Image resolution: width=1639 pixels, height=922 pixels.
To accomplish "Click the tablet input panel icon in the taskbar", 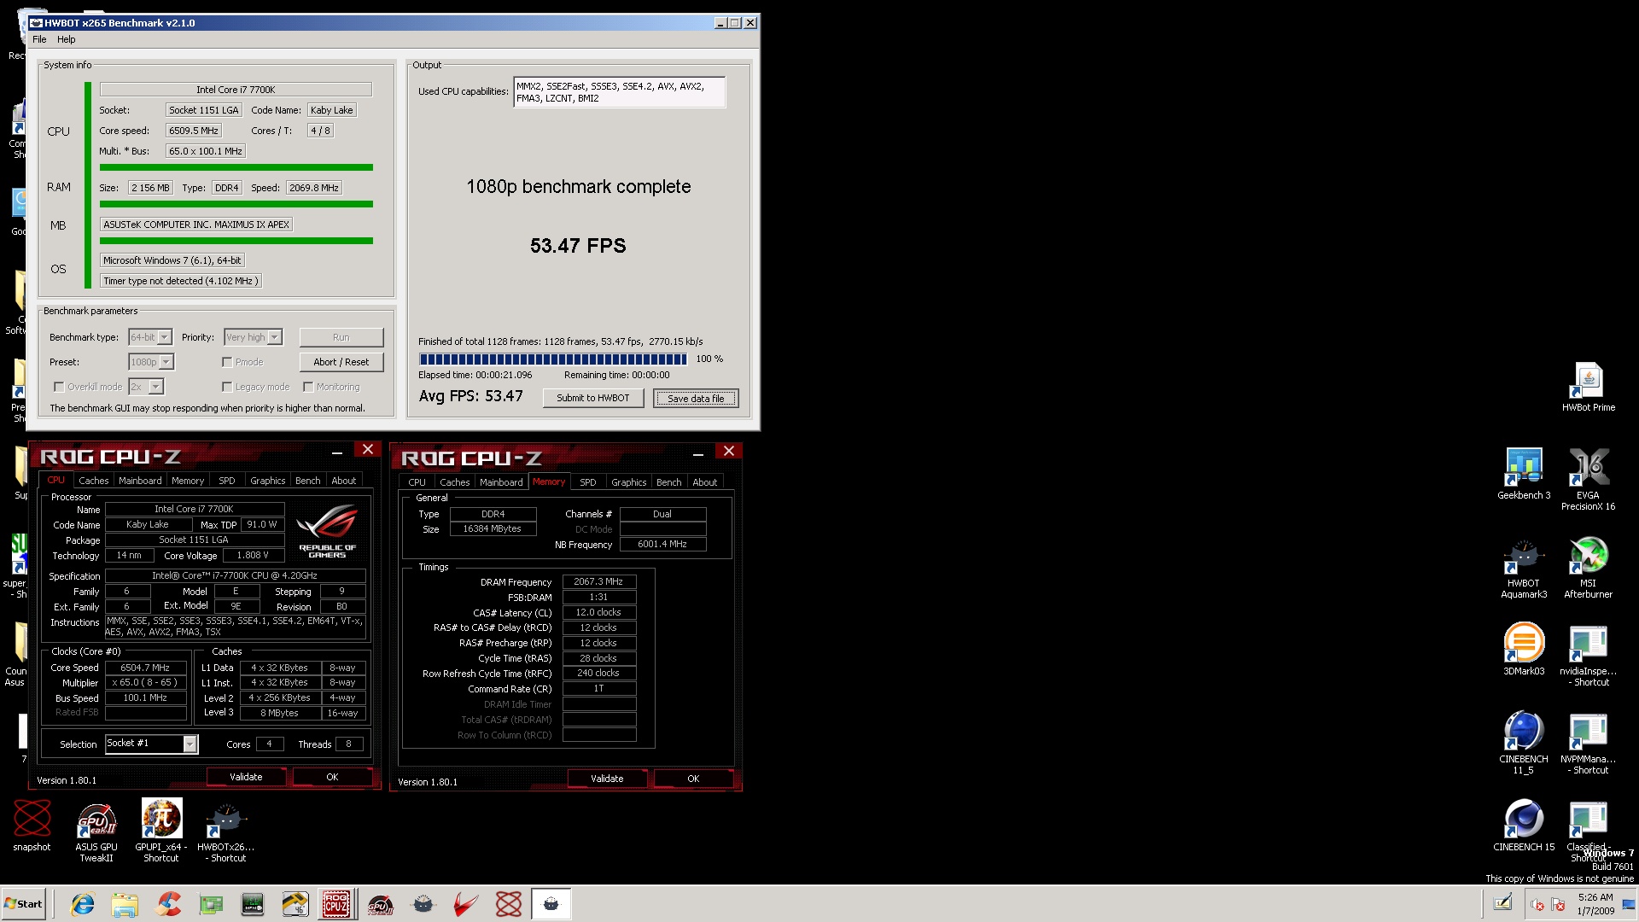I will tap(1502, 903).
